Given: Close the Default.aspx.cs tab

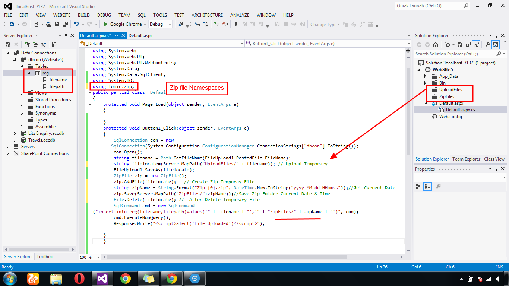Looking at the screenshot, I should click(x=123, y=36).
